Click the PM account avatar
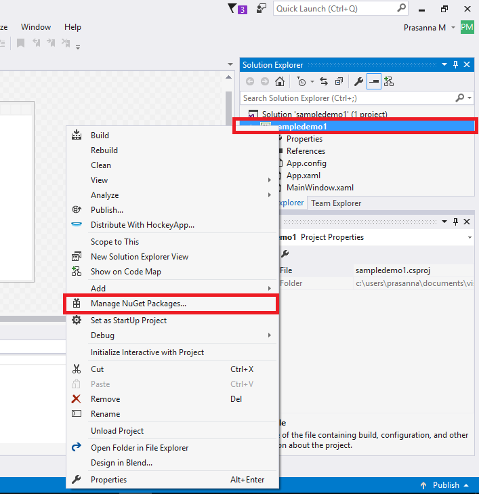The width and height of the screenshot is (479, 494). (x=467, y=27)
